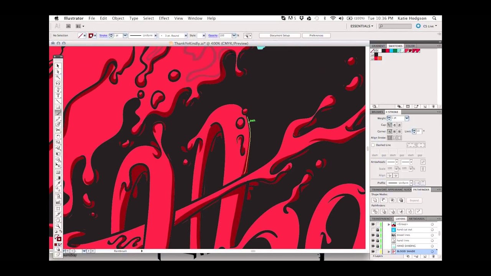Hide the BLOOD SHADE layer
The height and width of the screenshot is (276, 491).
pyautogui.click(x=373, y=251)
